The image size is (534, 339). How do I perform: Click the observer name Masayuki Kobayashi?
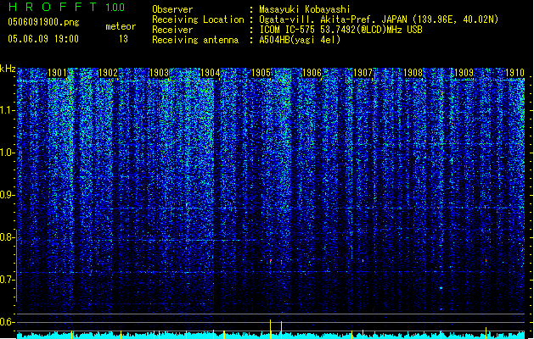(x=305, y=9)
